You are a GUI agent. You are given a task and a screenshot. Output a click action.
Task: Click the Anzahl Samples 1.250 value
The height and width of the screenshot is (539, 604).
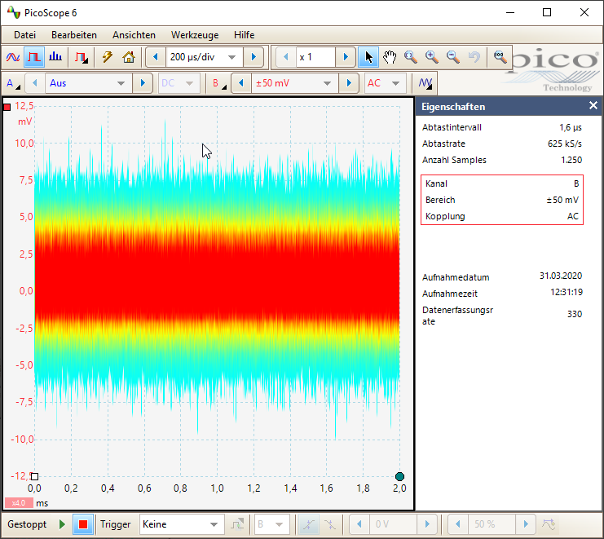(571, 160)
